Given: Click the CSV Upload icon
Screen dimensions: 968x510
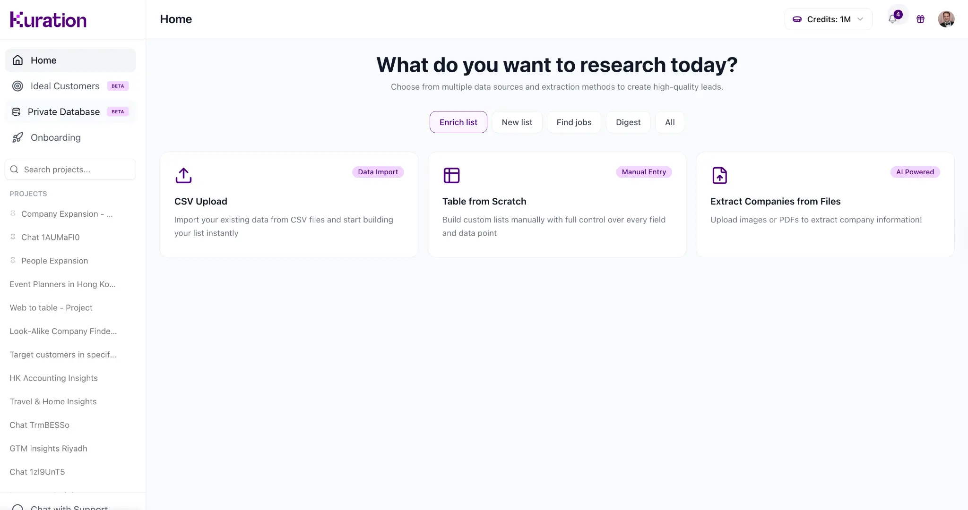Looking at the screenshot, I should pos(183,175).
